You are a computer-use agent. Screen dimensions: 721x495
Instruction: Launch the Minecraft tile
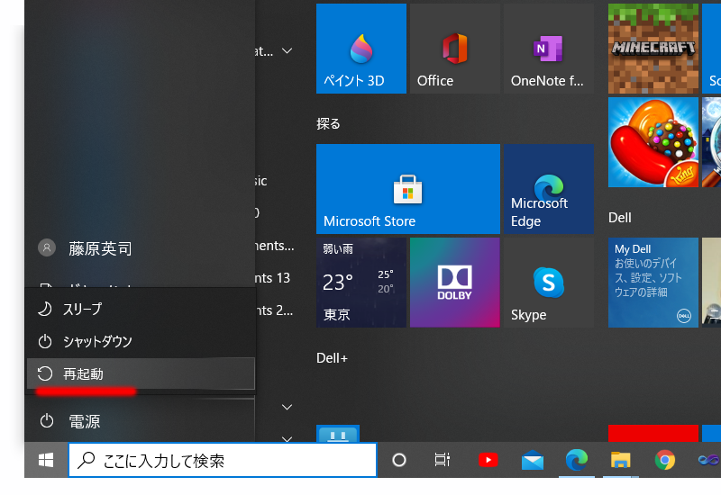(x=653, y=49)
